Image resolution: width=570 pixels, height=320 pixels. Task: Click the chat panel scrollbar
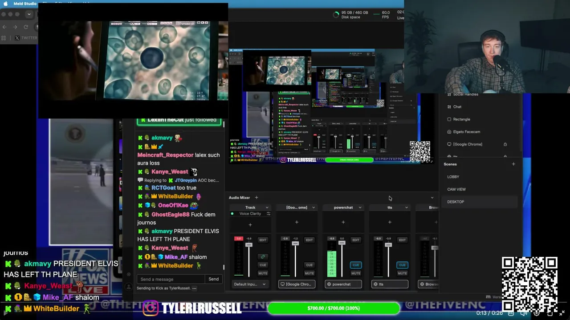224,267
